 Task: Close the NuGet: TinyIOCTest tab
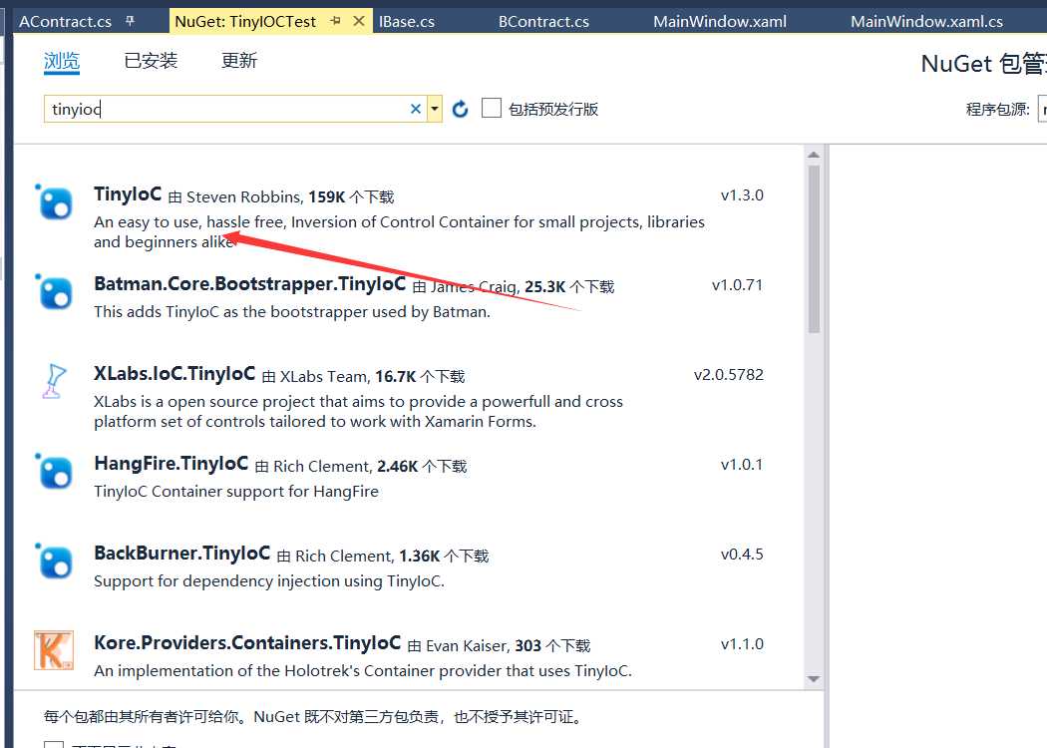click(x=359, y=21)
